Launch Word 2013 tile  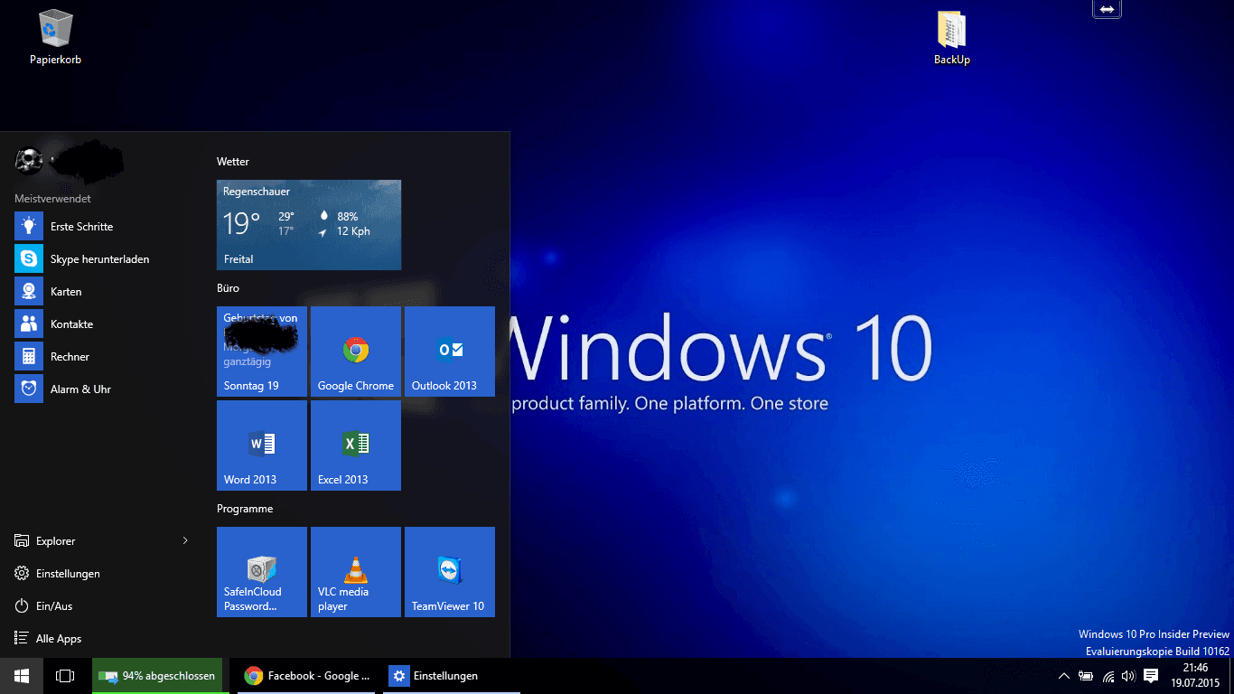click(262, 445)
